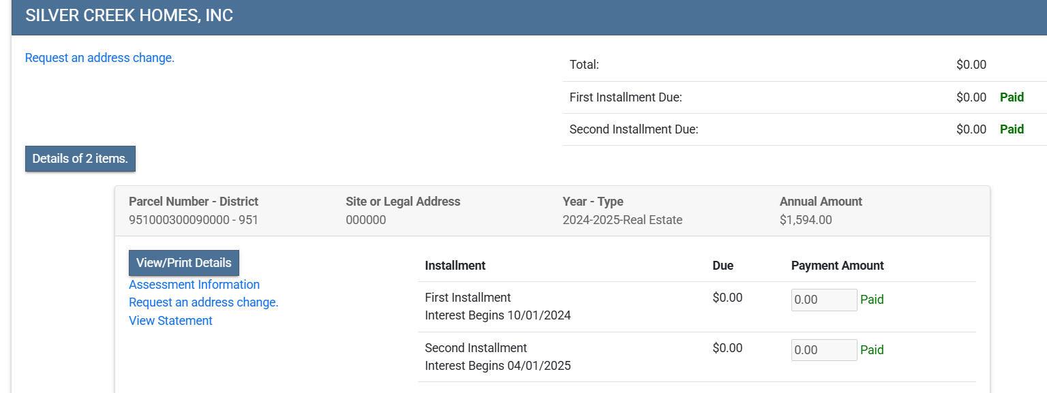Click the Interest Begins 10/01/2024 text

(x=498, y=315)
